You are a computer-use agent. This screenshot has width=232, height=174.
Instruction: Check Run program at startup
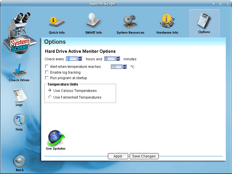47,78
